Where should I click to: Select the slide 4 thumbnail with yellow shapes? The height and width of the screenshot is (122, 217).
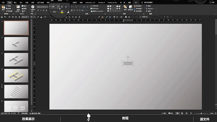pos(16,75)
